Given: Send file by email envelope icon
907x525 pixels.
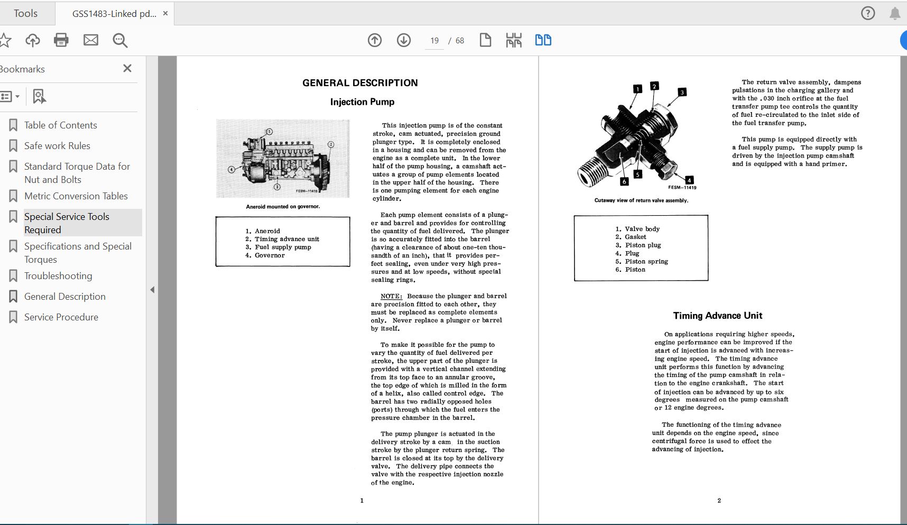Looking at the screenshot, I should 91,40.
